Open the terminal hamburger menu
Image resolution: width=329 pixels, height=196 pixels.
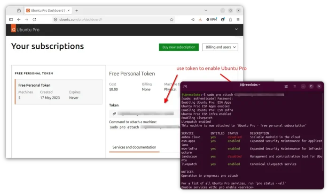pos(295,86)
